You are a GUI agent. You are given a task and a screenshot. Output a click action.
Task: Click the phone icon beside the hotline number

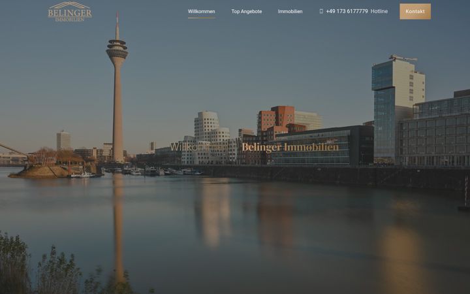coord(321,11)
